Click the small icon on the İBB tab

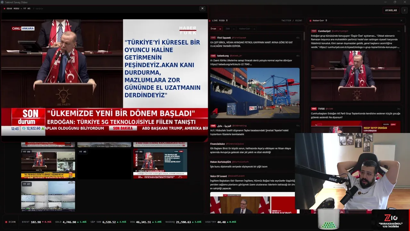point(234,29)
